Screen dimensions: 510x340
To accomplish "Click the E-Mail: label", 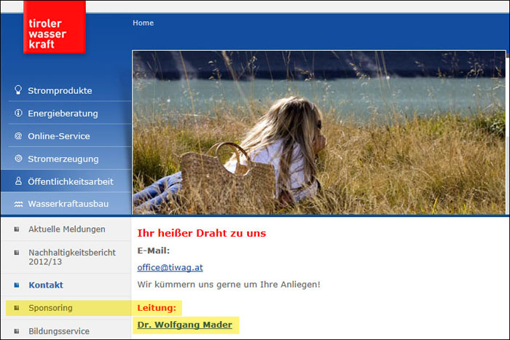I will [x=154, y=250].
